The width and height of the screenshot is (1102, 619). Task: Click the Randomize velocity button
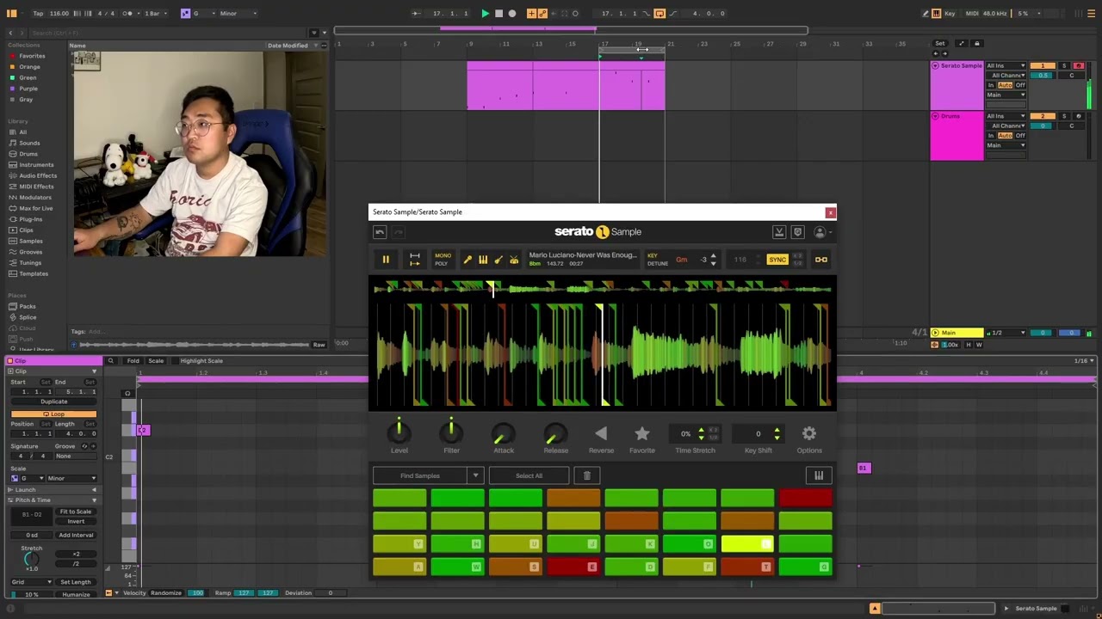click(166, 592)
